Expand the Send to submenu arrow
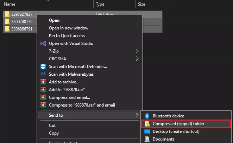Screen dimensions: 233x143 pos(137,115)
